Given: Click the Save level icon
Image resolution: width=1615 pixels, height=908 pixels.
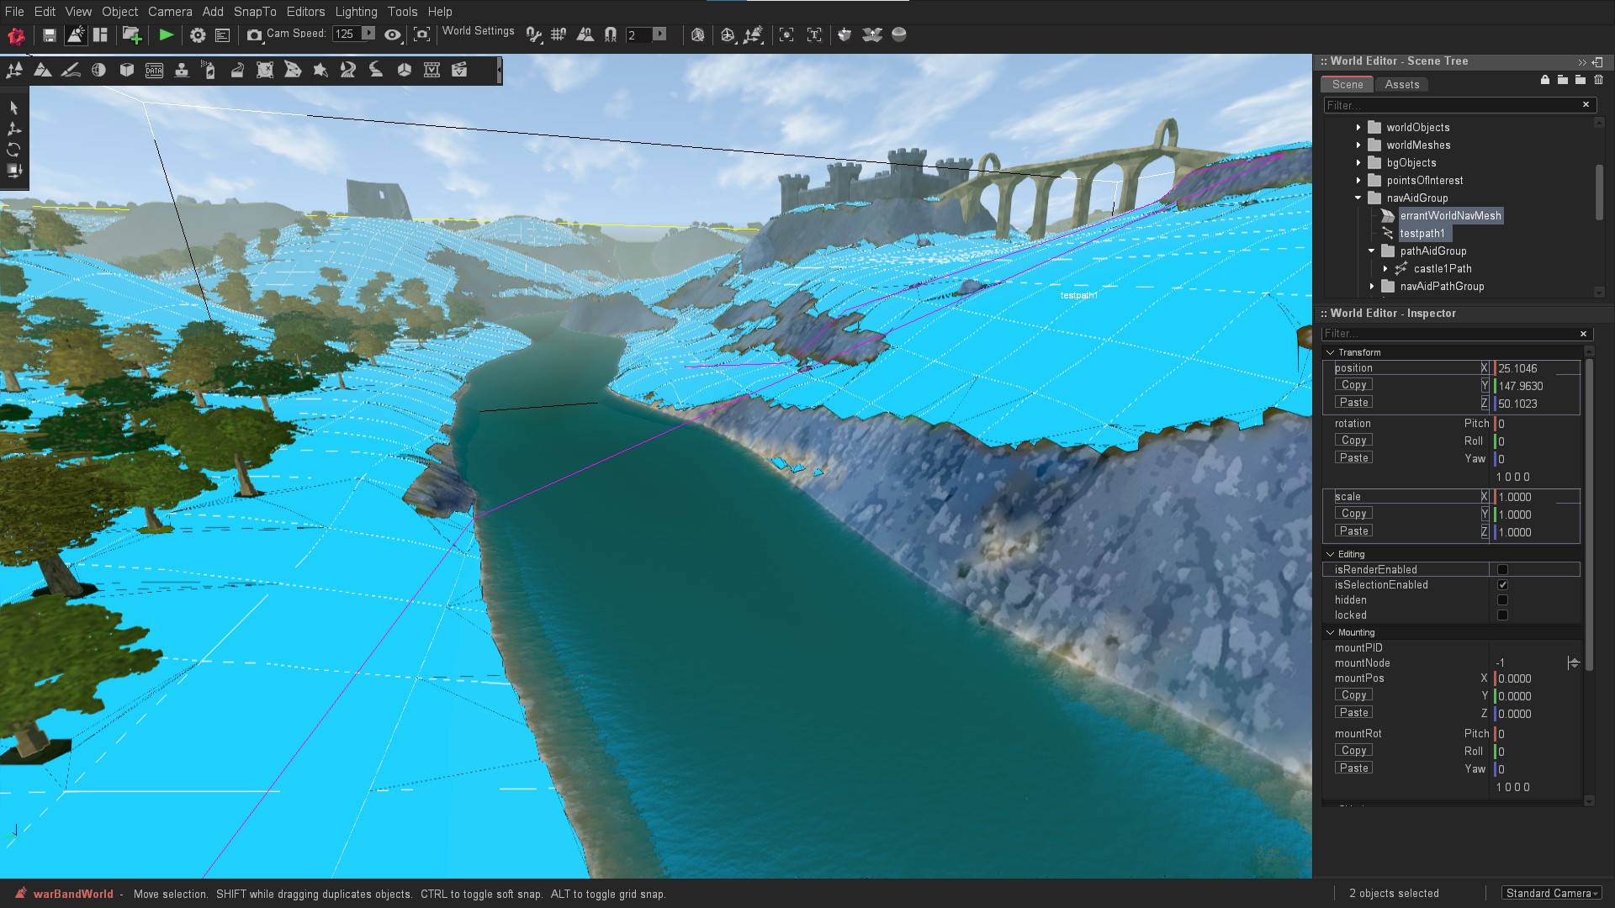Looking at the screenshot, I should 50,34.
